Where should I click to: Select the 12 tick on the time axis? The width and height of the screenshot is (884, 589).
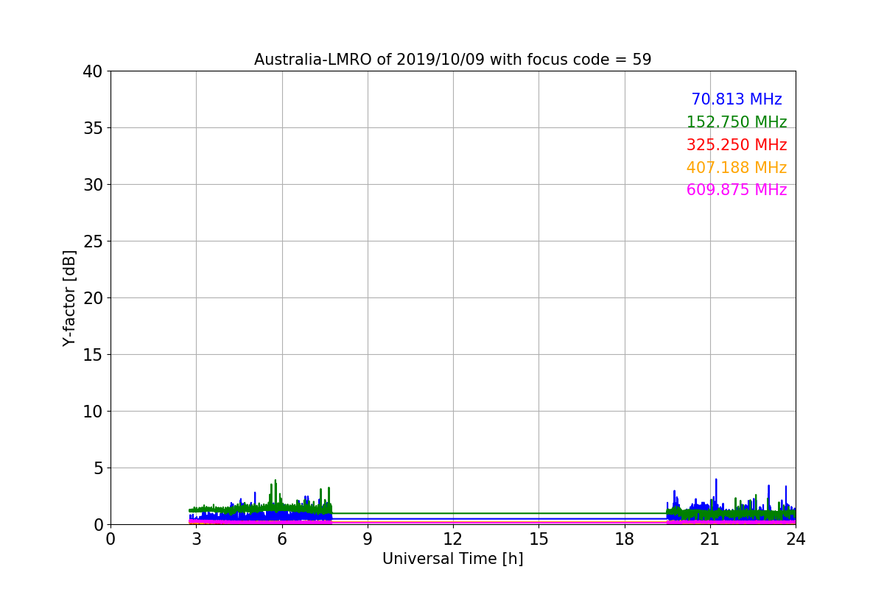pyautogui.click(x=452, y=539)
